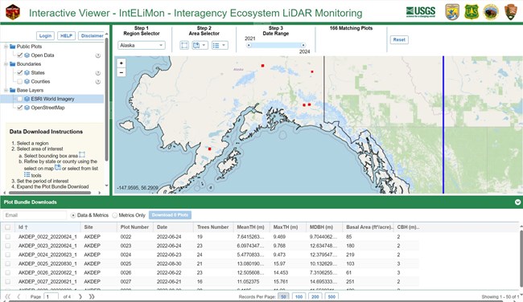Screen dimensions: 523x302
Task: Click the Email input field
Action: point(35,215)
